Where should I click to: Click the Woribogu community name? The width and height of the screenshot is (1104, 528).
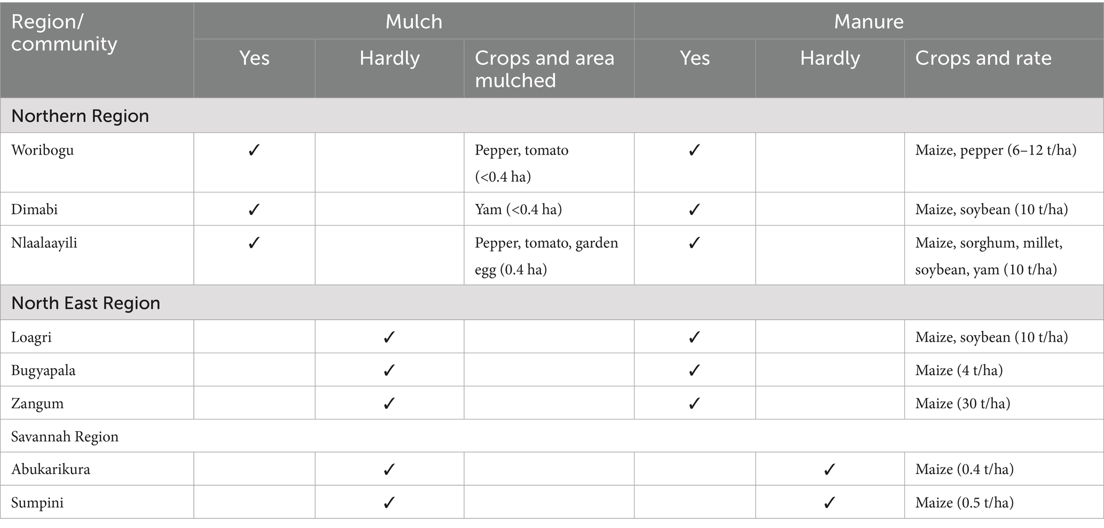click(x=42, y=150)
